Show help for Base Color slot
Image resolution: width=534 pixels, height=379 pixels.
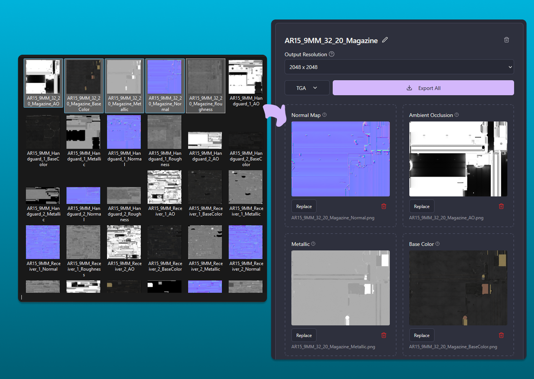[437, 244]
